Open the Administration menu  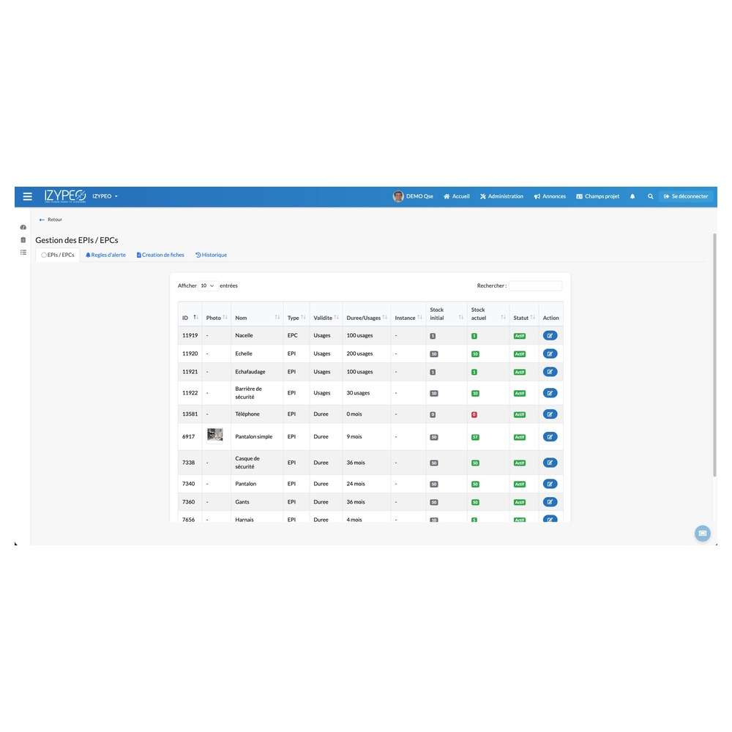coord(501,196)
